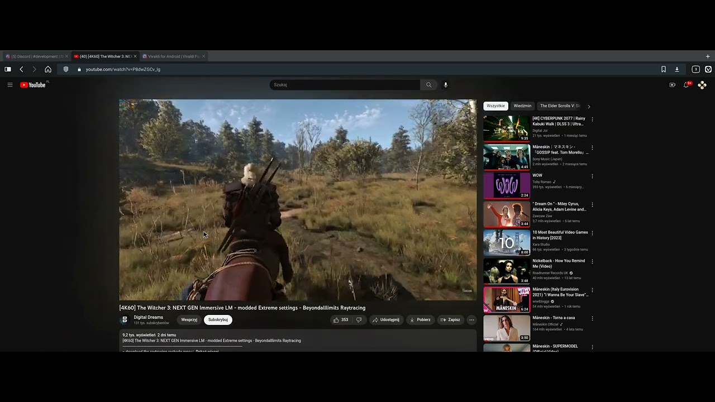Click the Wesprzyj button

tap(189, 320)
